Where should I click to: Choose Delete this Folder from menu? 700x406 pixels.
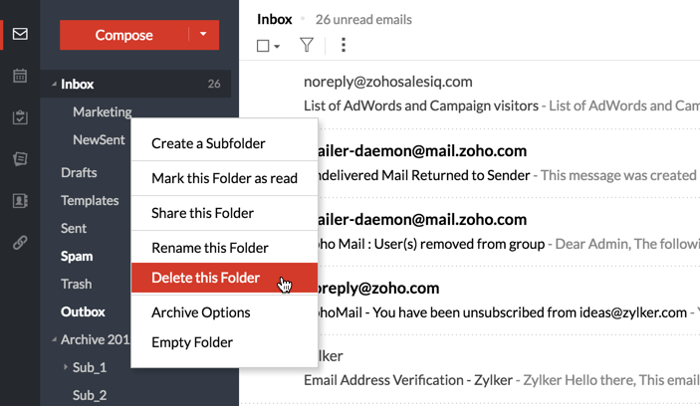[205, 278]
